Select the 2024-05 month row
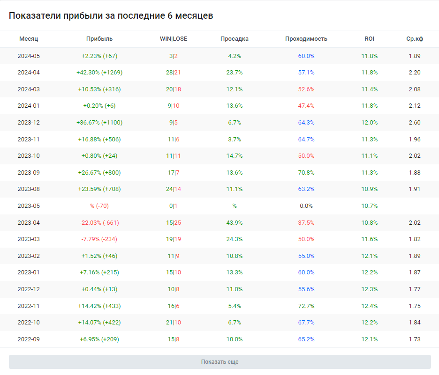This screenshot has height=375, width=439. click(x=29, y=56)
